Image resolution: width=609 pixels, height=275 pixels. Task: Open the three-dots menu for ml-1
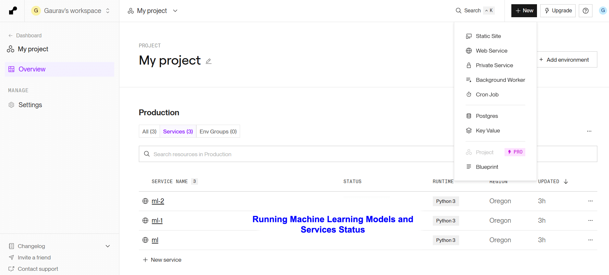(x=590, y=220)
